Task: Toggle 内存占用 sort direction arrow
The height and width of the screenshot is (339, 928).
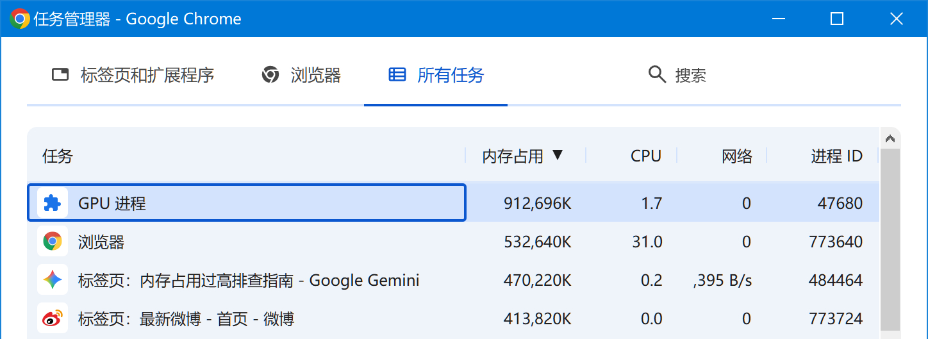Action: click(557, 155)
